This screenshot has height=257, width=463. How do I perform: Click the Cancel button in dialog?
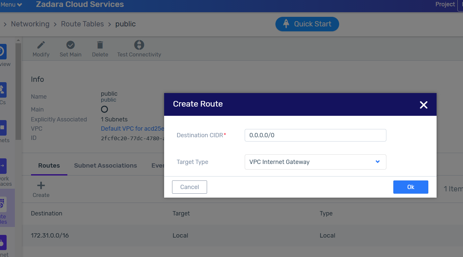(189, 187)
